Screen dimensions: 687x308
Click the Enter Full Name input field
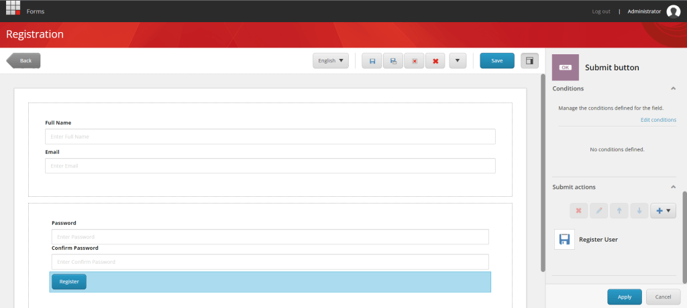point(270,137)
